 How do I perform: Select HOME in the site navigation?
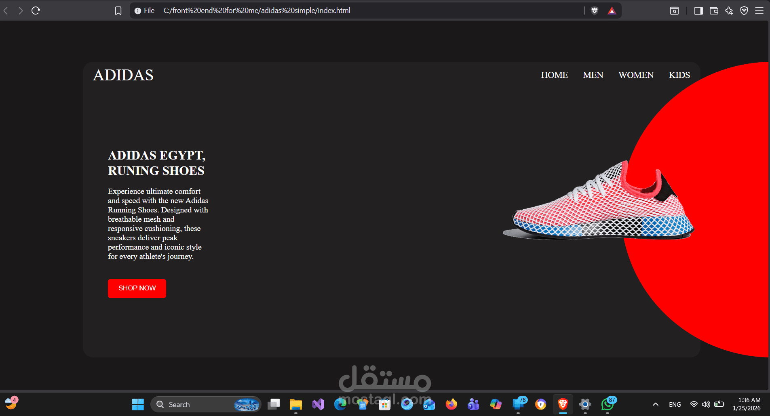point(554,75)
